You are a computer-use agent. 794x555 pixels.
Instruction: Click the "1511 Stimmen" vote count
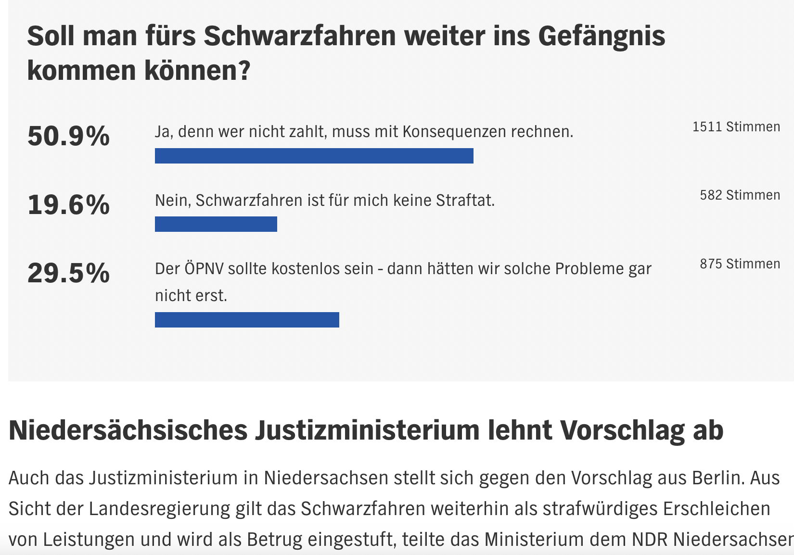click(x=736, y=127)
